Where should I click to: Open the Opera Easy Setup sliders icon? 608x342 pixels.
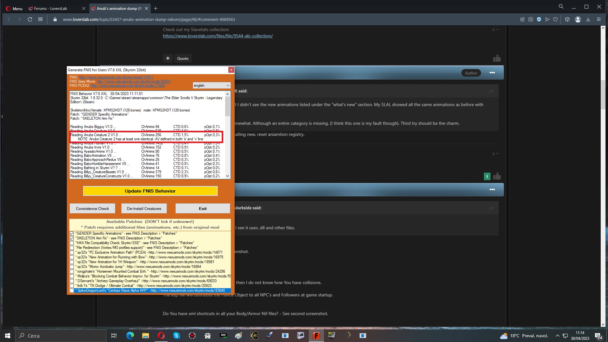pyautogui.click(x=598, y=19)
